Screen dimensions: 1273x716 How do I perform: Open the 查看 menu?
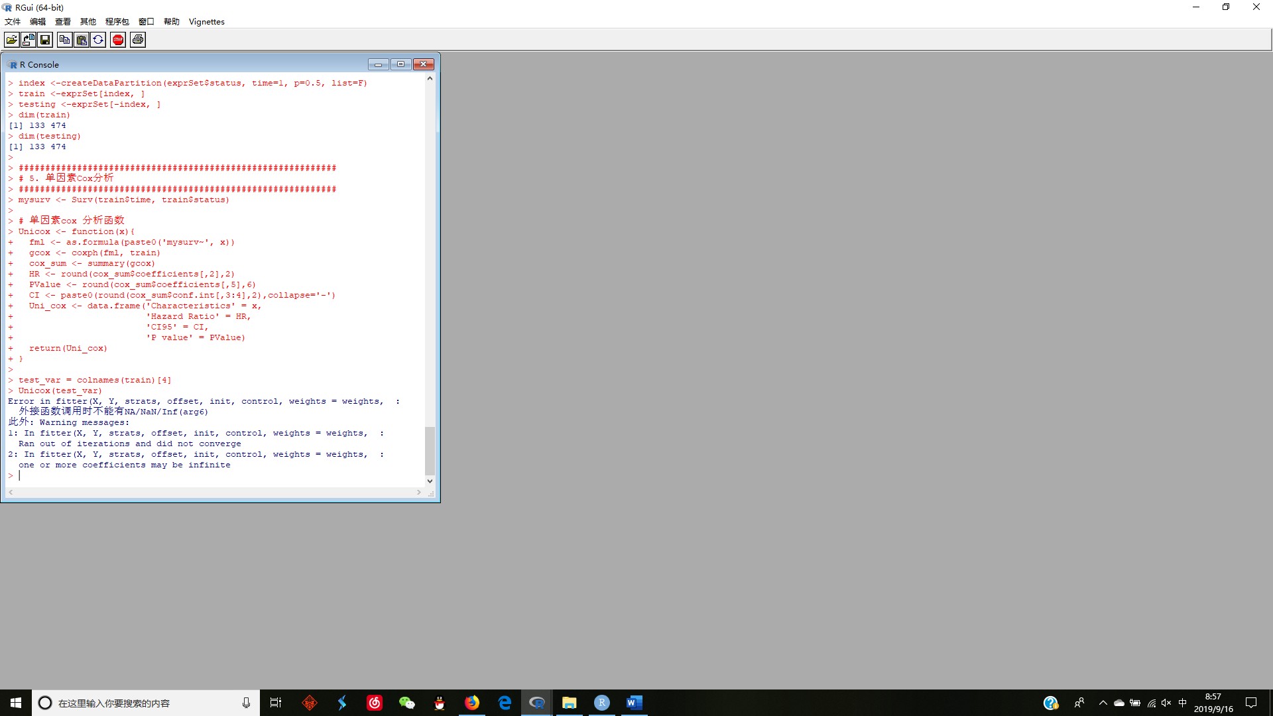63,21
